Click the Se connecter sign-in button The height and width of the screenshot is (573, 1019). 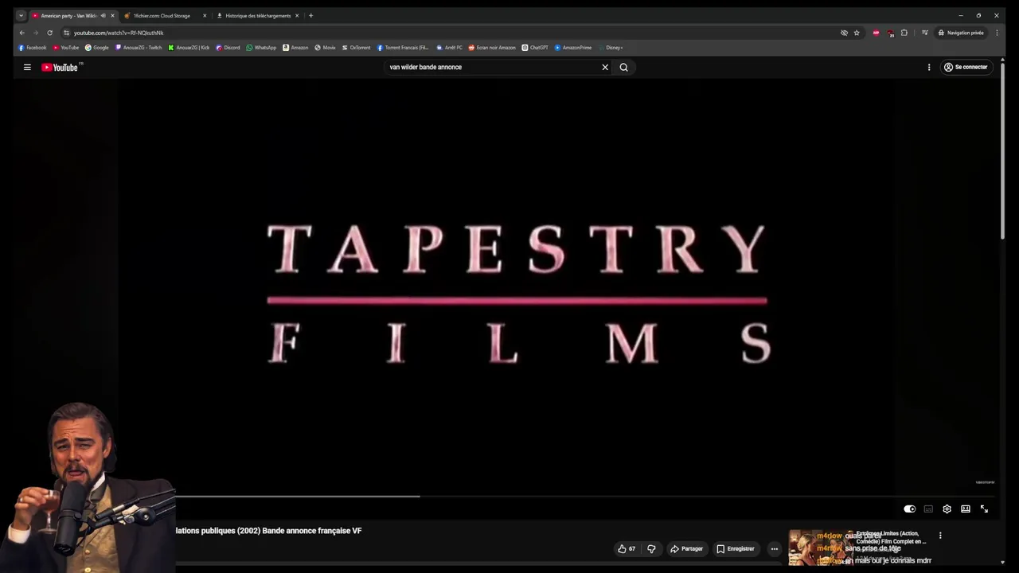point(966,68)
